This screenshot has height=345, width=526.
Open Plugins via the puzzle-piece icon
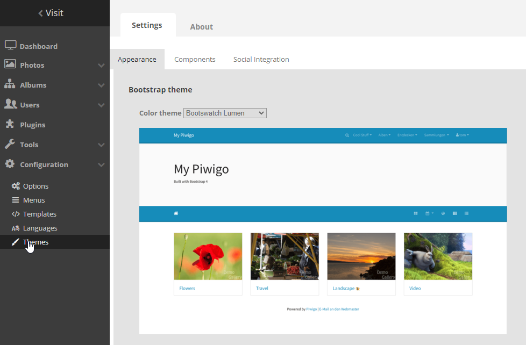pyautogui.click(x=10, y=124)
